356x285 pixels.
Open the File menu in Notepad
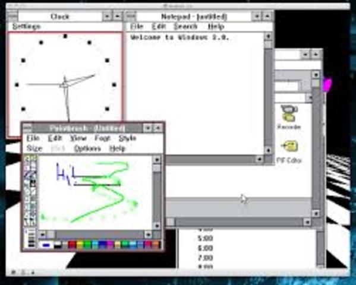[137, 27]
